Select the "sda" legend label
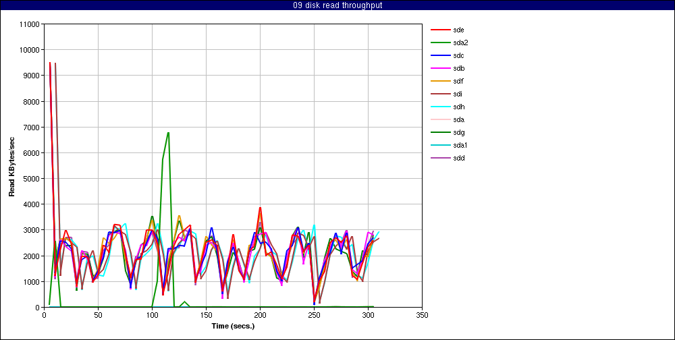The image size is (675, 340). (x=458, y=119)
